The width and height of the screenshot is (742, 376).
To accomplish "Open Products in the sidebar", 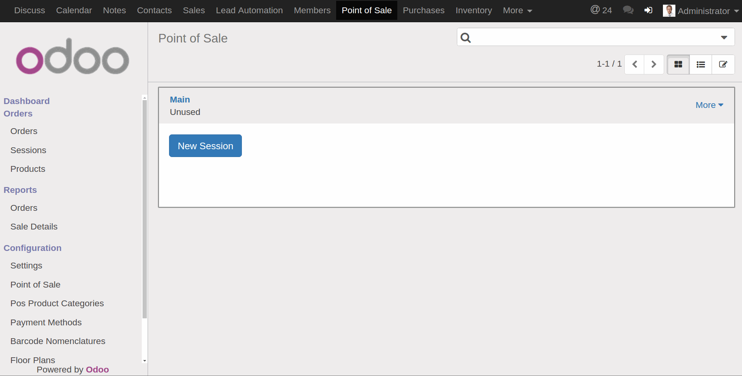I will pos(28,169).
